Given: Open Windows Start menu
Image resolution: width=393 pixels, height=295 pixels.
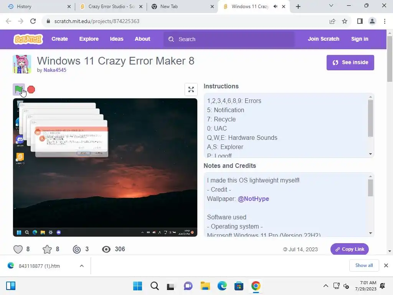Looking at the screenshot, I should 137,286.
